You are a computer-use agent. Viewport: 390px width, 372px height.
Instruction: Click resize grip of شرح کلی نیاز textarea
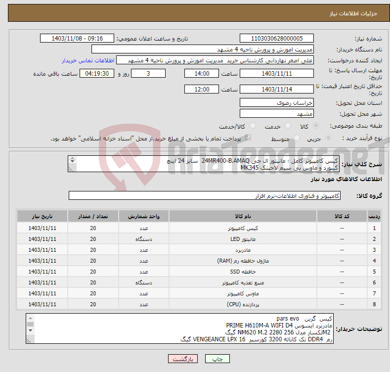tap(73, 169)
